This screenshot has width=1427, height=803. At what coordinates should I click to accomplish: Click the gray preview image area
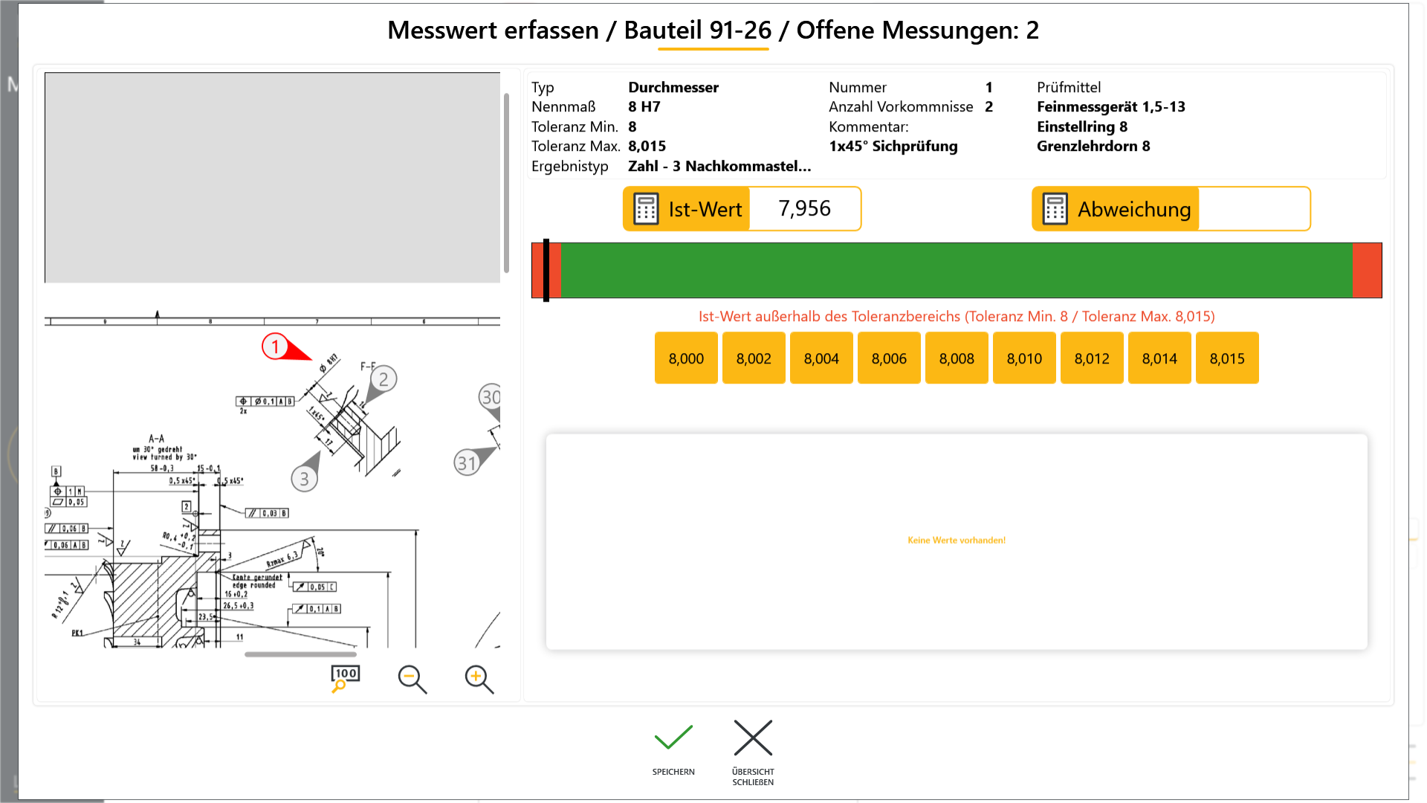(272, 178)
